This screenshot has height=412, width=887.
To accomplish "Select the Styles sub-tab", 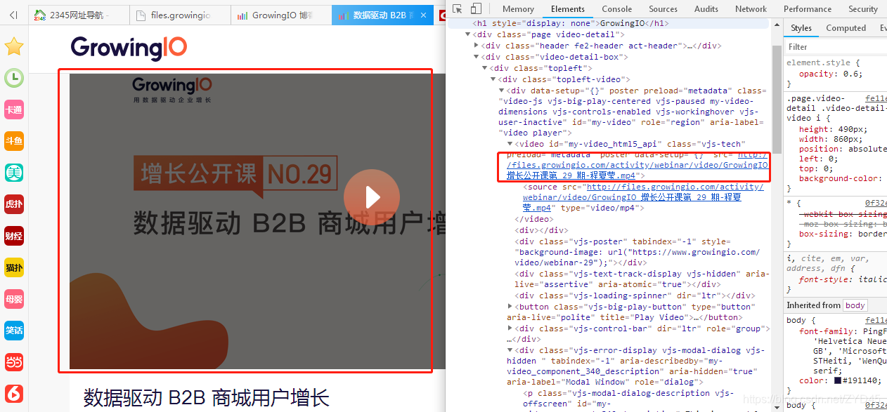I will pyautogui.click(x=801, y=28).
